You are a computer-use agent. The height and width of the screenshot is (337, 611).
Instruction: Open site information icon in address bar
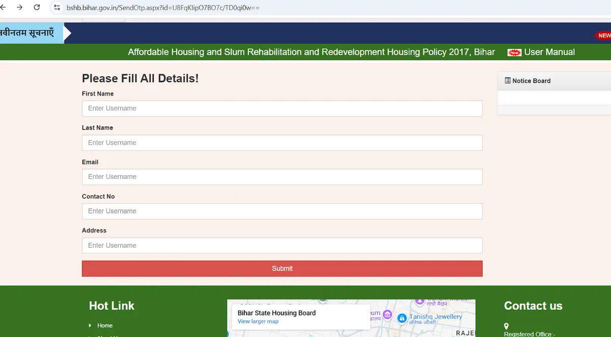pos(57,8)
